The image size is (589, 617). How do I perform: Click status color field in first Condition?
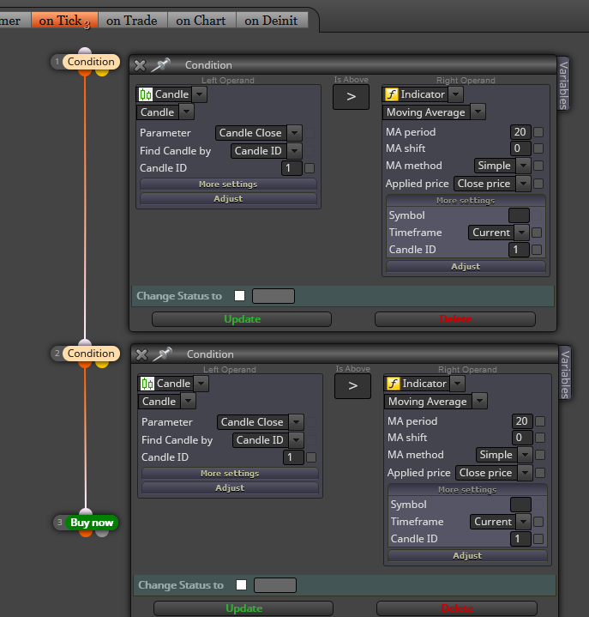pos(273,296)
